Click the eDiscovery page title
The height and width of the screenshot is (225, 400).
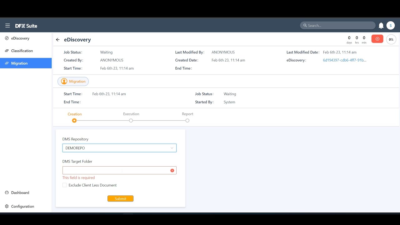(77, 40)
